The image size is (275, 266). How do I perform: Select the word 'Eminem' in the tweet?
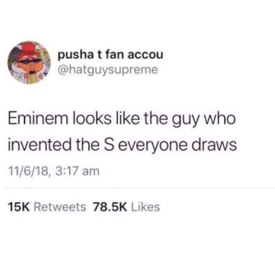coord(38,118)
